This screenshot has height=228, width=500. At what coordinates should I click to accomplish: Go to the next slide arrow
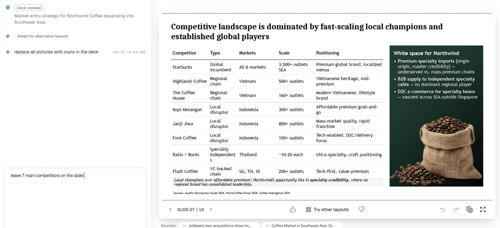[x=211, y=210]
